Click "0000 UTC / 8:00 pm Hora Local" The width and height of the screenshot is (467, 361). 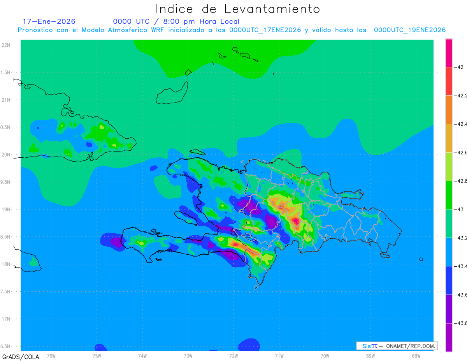click(176, 21)
